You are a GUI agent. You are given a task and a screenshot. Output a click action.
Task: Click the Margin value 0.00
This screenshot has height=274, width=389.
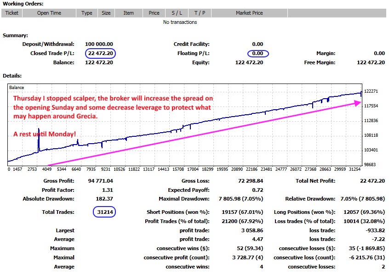(379, 53)
